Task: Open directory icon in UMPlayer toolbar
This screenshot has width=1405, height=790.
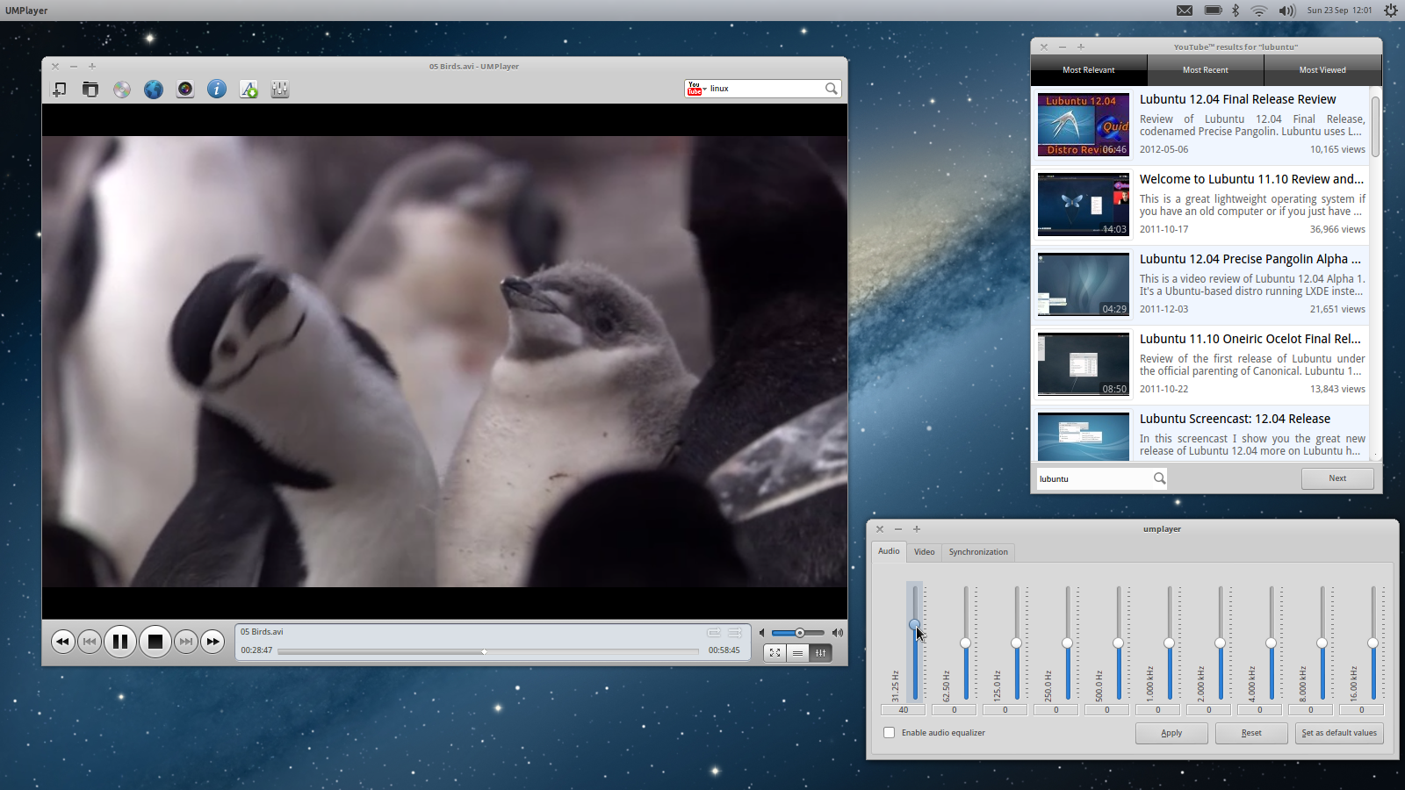Action: (x=90, y=89)
